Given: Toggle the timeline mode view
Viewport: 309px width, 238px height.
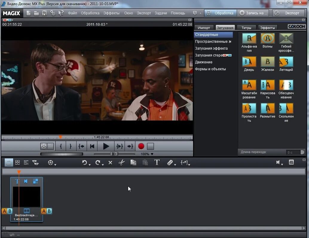Looking at the screenshot, I should (x=26, y=162).
